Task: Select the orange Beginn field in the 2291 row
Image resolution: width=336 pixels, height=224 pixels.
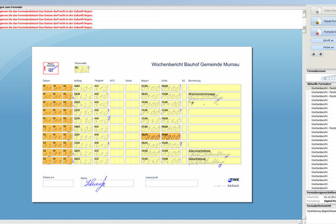Action: (150, 136)
